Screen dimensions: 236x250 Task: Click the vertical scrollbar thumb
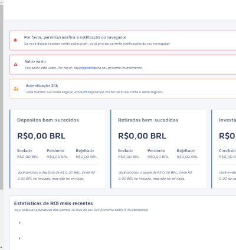point(1,97)
